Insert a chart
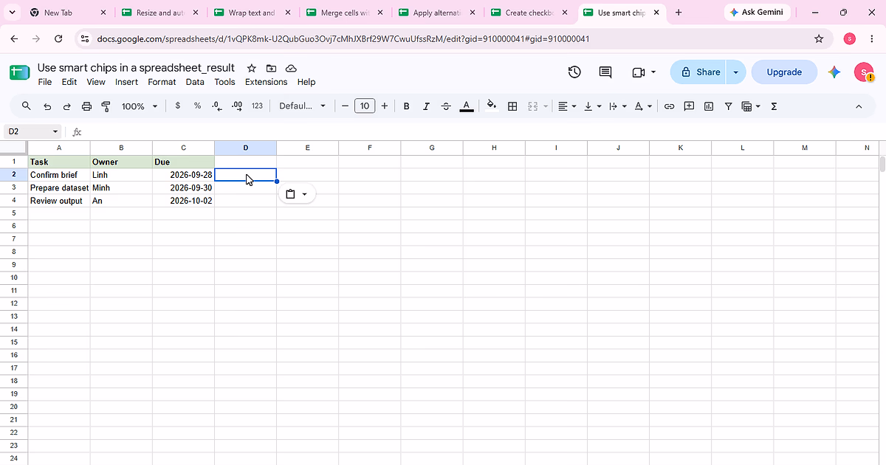Viewport: 886px width, 465px height. pos(709,106)
